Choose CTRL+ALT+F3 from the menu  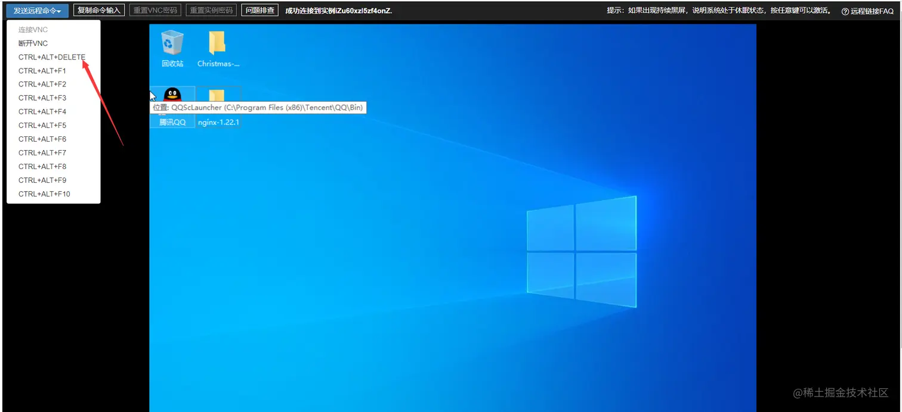pyautogui.click(x=42, y=98)
